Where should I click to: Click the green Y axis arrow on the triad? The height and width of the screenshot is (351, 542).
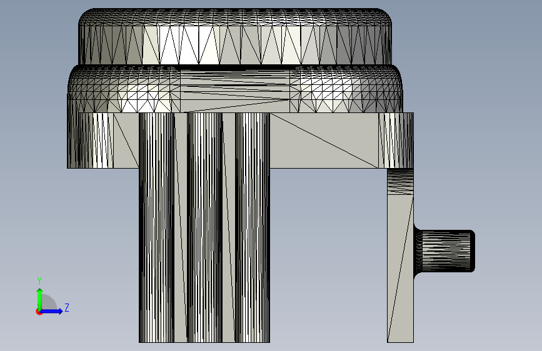[40, 299]
